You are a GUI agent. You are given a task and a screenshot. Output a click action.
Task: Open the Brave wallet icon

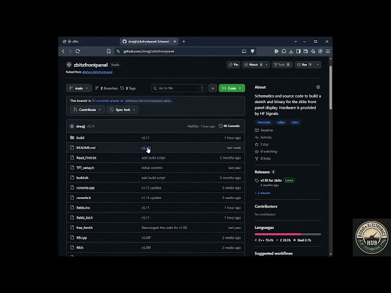pos(305,51)
